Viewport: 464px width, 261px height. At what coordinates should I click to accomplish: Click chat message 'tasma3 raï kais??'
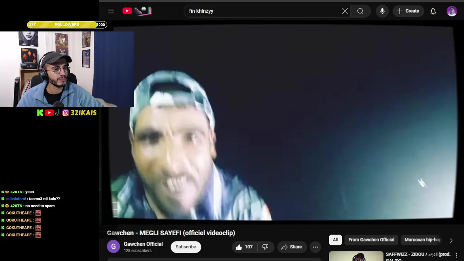tap(44, 199)
